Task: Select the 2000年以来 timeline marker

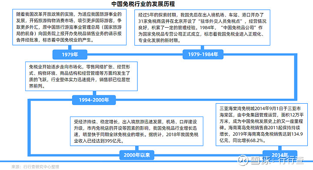Action: click(137, 155)
